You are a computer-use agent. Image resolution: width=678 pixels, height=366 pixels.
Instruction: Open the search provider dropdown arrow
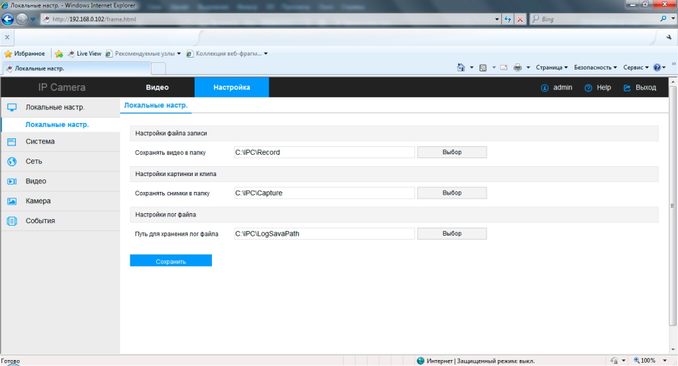click(x=673, y=19)
